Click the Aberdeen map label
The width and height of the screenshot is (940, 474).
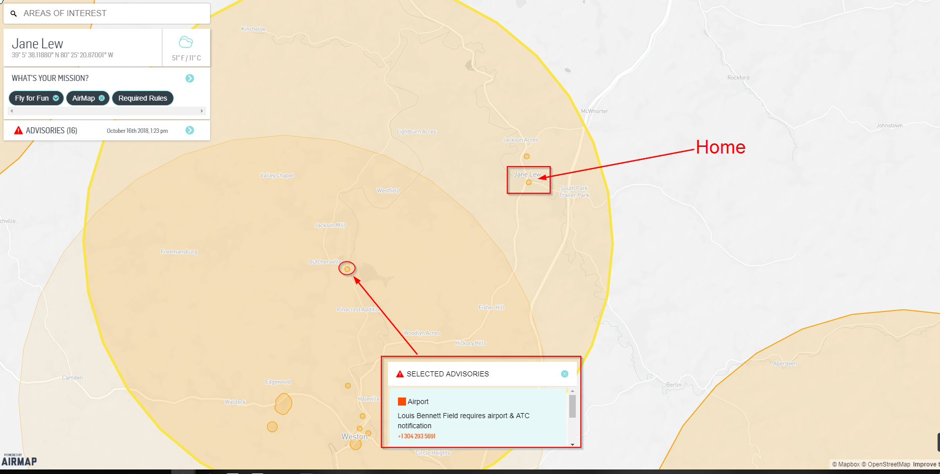[x=785, y=363]
